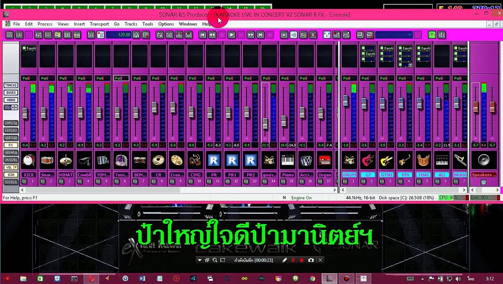The image size is (503, 284).
Task: Click the Equaliz effect on KICK strip
Action: (29, 49)
